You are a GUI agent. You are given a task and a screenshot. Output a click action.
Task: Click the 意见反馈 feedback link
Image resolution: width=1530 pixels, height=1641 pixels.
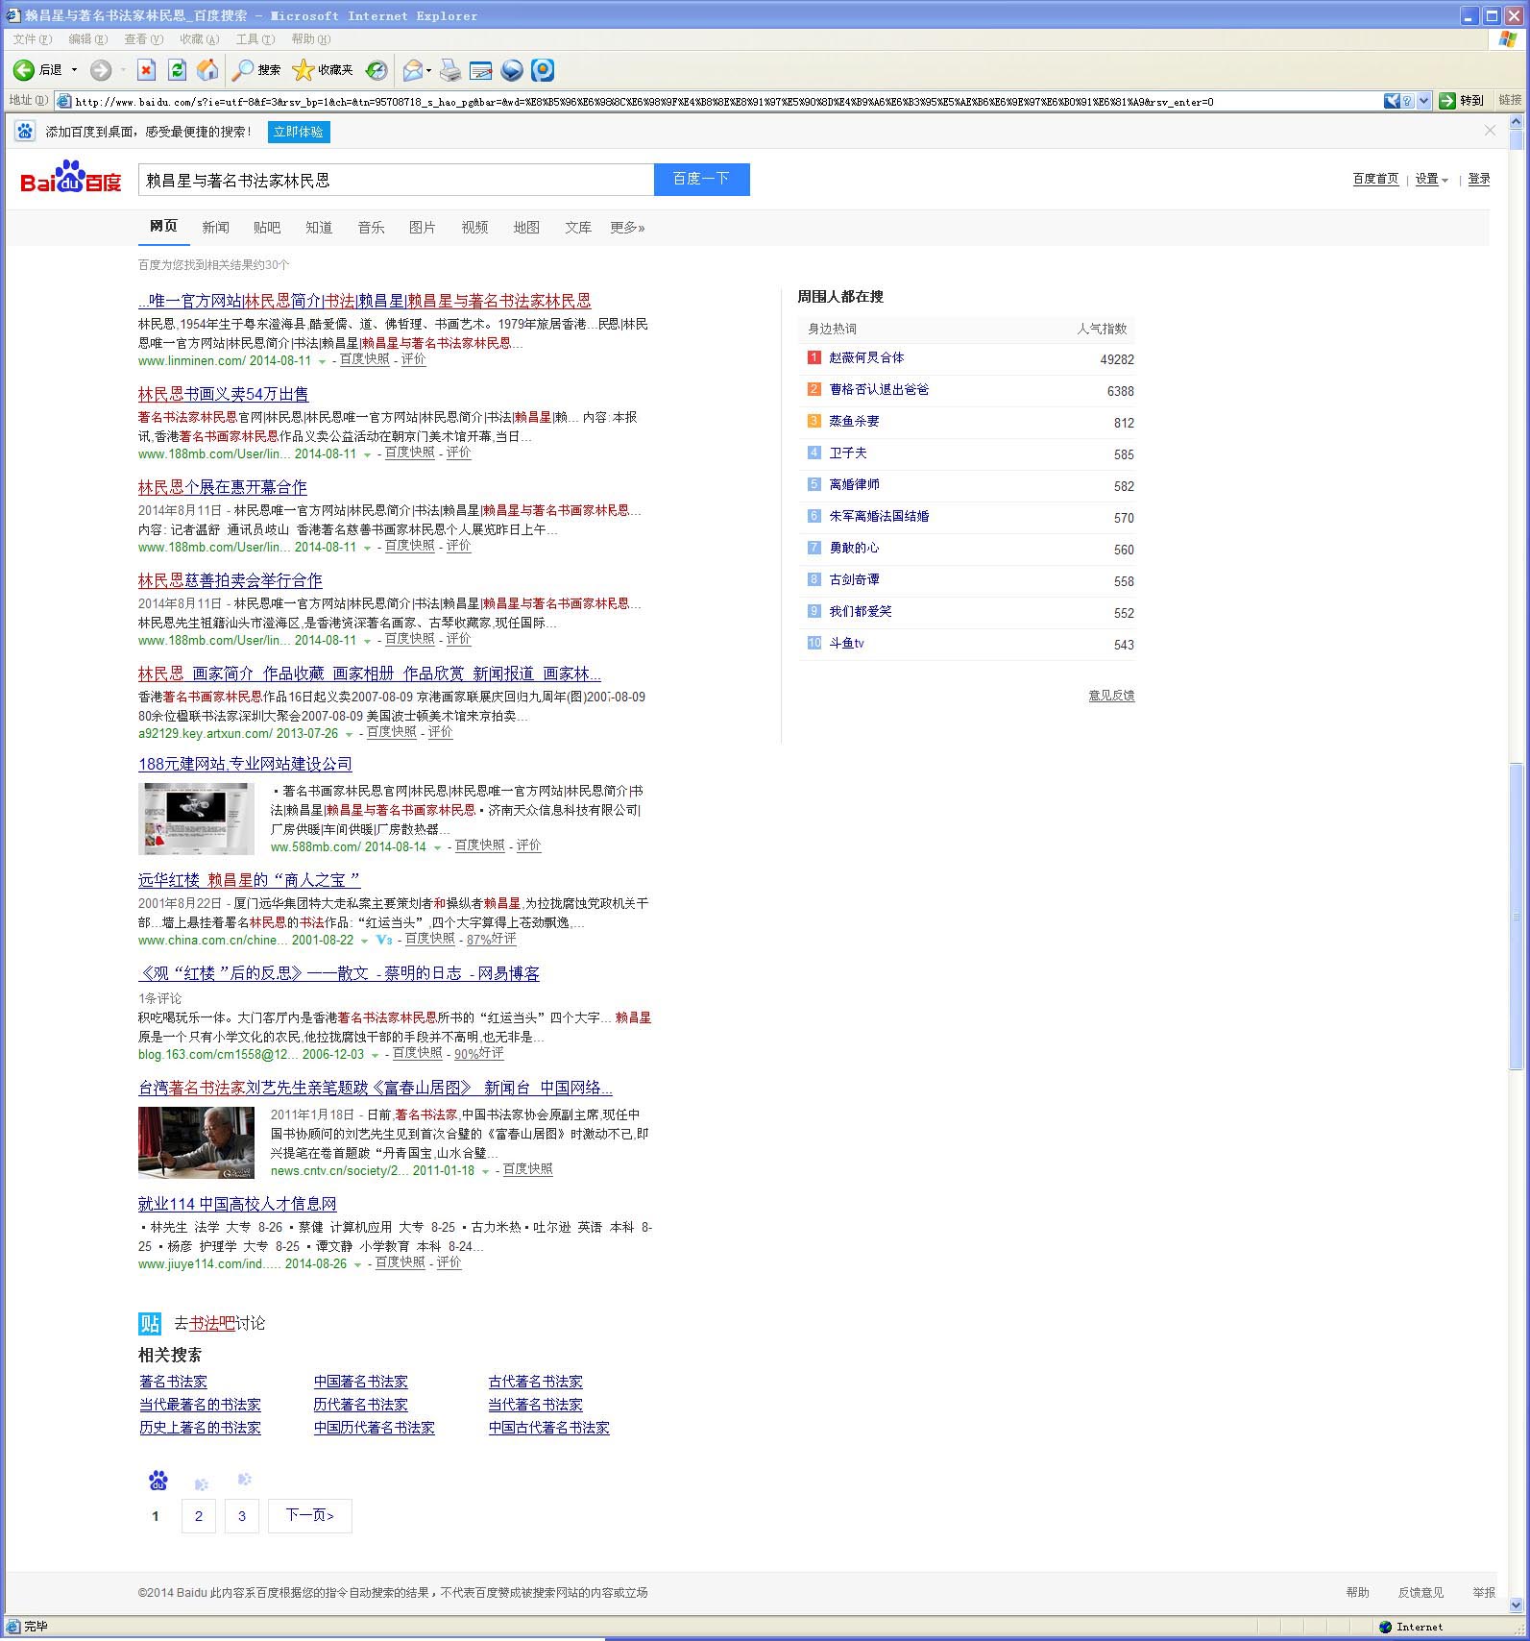[x=1111, y=695]
